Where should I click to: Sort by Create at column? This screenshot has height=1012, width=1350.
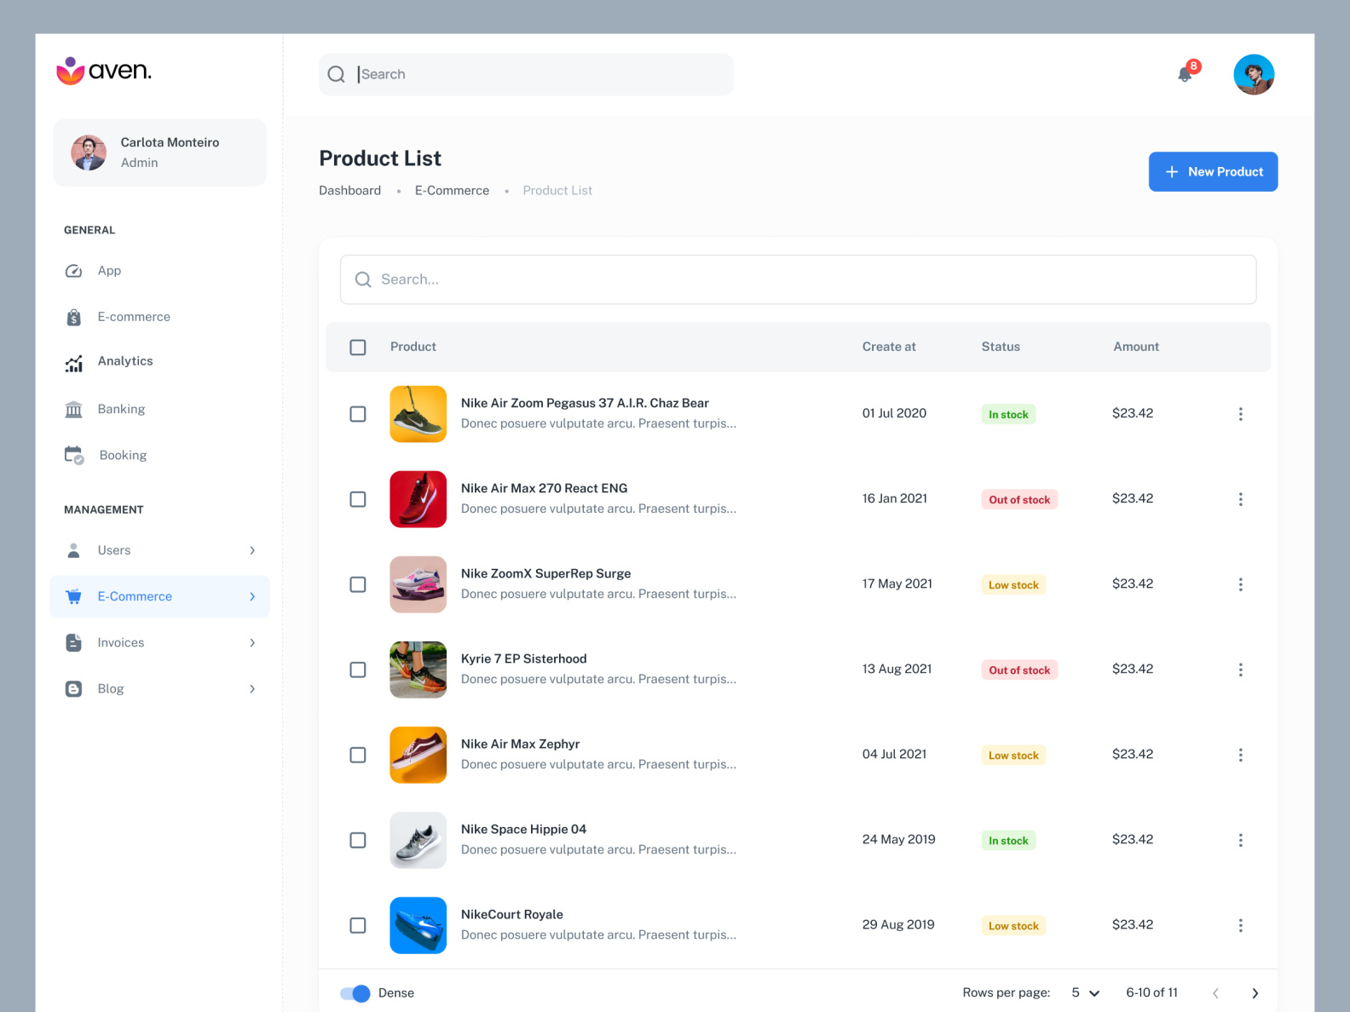889,347
